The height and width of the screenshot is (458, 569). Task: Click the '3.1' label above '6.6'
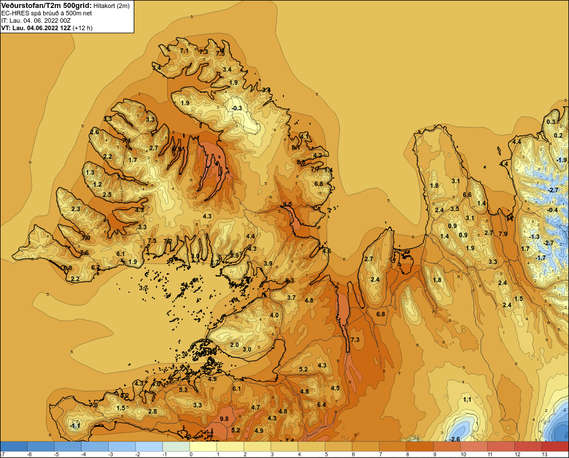(455, 181)
